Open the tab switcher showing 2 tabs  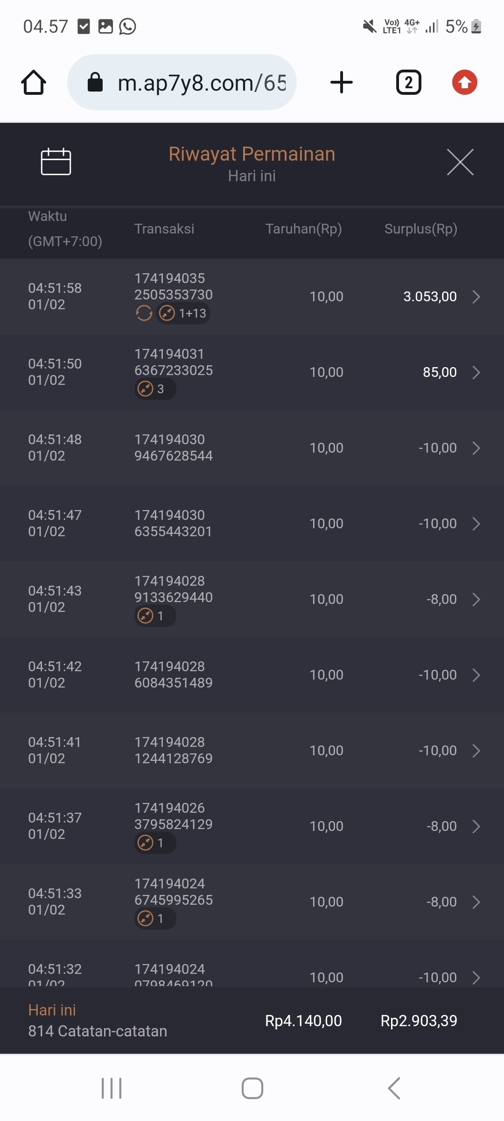(x=408, y=83)
